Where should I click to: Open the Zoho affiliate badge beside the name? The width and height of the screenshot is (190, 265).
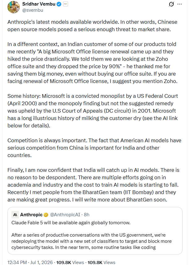coord(65,4)
